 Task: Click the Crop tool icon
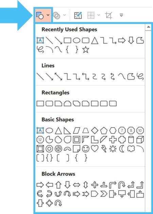tap(109, 15)
